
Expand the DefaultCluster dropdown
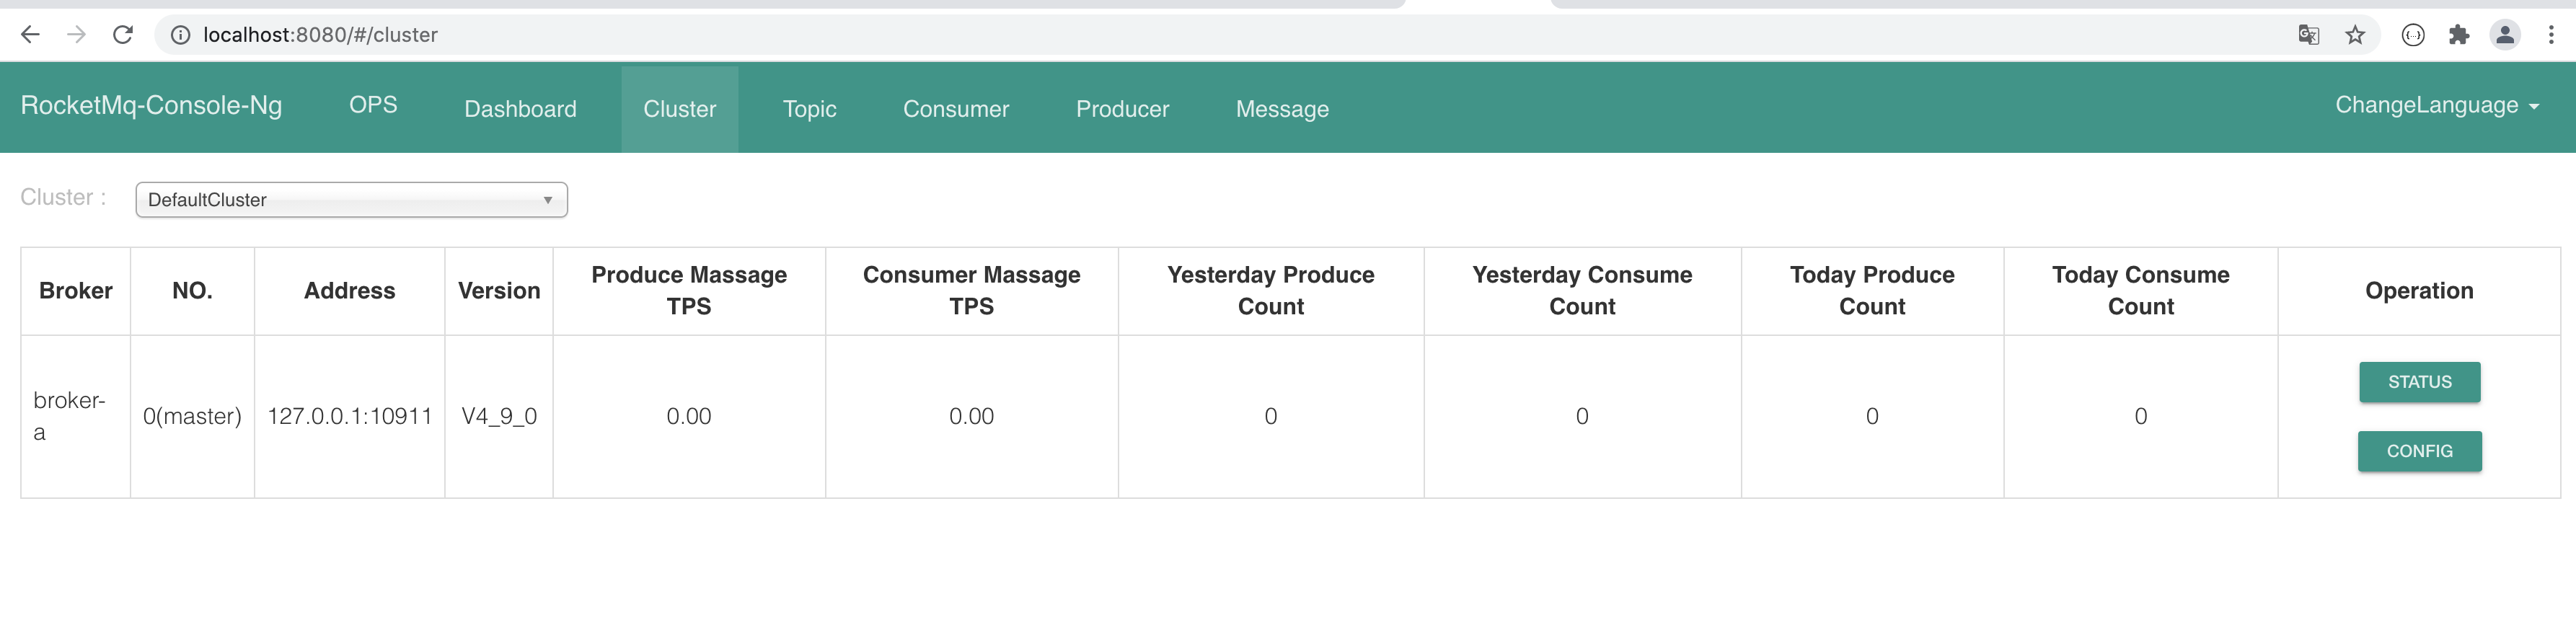coord(351,200)
